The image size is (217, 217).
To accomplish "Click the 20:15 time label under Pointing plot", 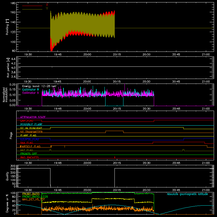I will coord(117,55).
